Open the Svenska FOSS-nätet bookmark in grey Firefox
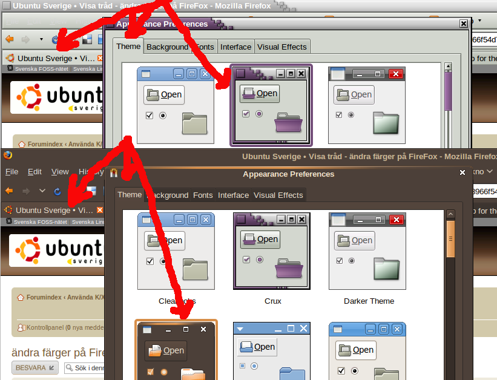 pyautogui.click(x=42, y=69)
